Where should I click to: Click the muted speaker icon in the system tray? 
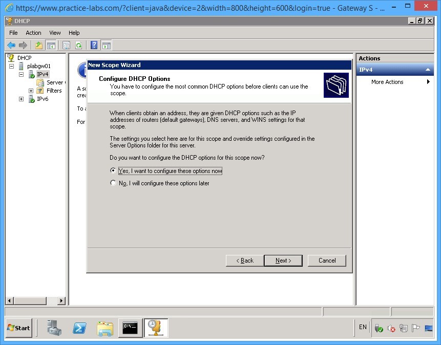[x=391, y=328]
